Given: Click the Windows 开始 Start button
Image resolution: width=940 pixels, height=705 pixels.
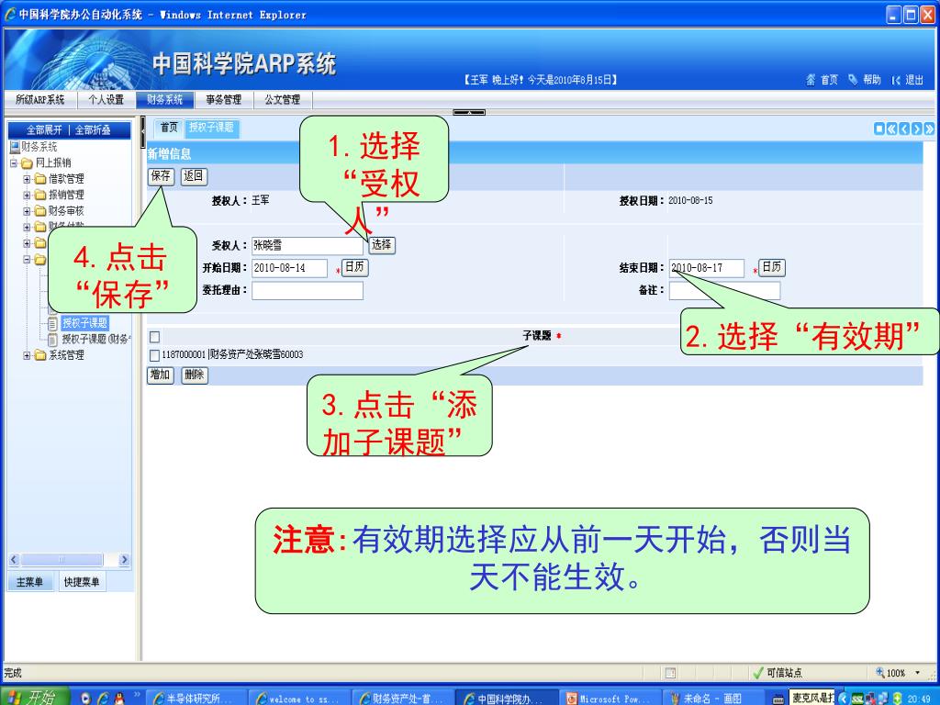Looking at the screenshot, I should (34, 697).
